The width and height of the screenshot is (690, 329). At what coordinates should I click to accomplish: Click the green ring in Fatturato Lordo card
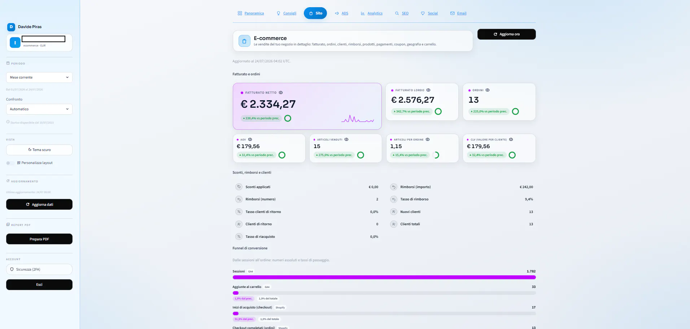pos(438,111)
